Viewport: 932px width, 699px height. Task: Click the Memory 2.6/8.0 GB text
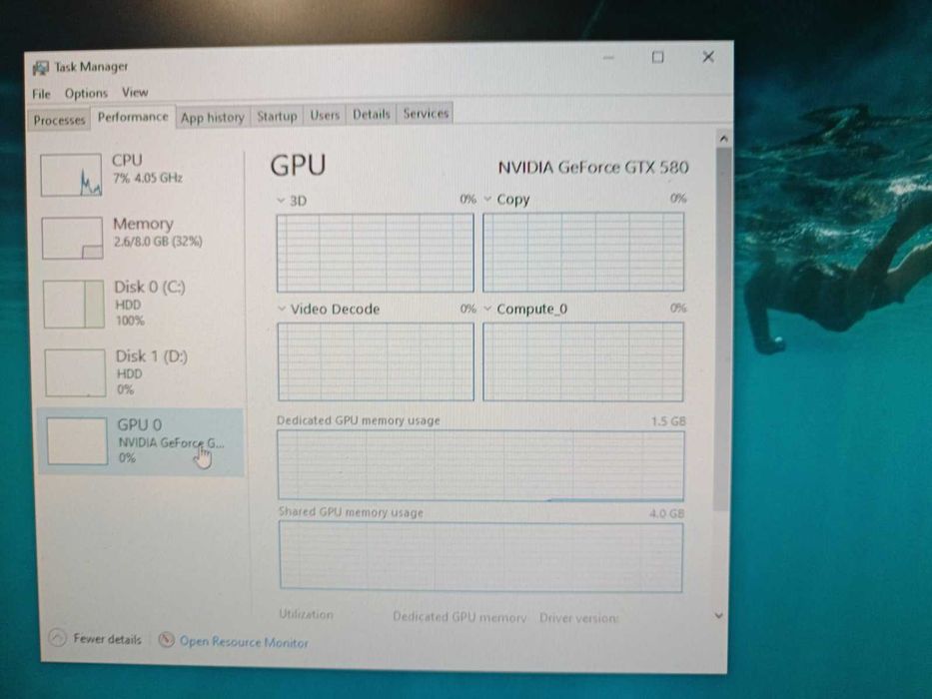click(158, 242)
